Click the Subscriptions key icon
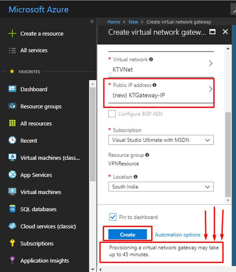Image resolution: width=236 pixels, height=272 pixels. pos(12,243)
